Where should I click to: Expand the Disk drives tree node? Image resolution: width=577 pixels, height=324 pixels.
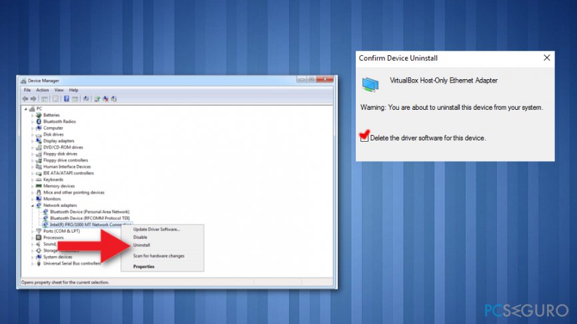33,135
